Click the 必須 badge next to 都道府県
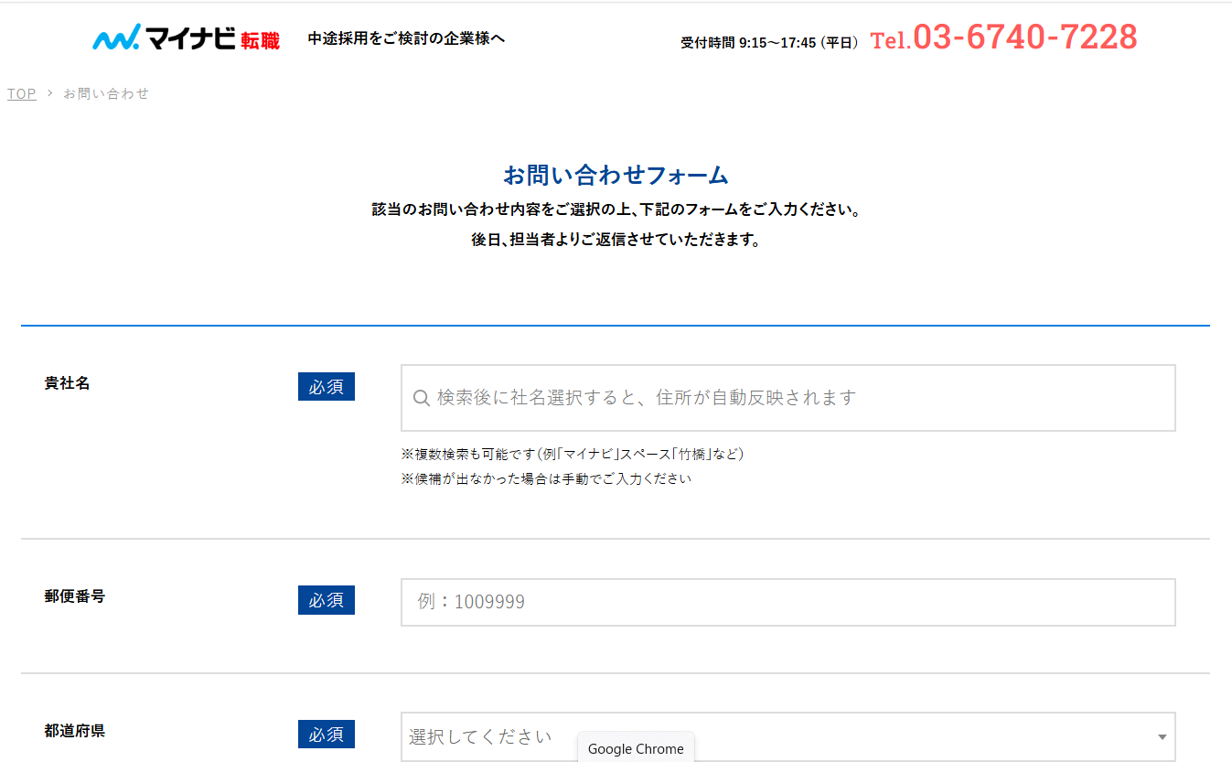Screen dimensions: 1232x762 tap(327, 734)
